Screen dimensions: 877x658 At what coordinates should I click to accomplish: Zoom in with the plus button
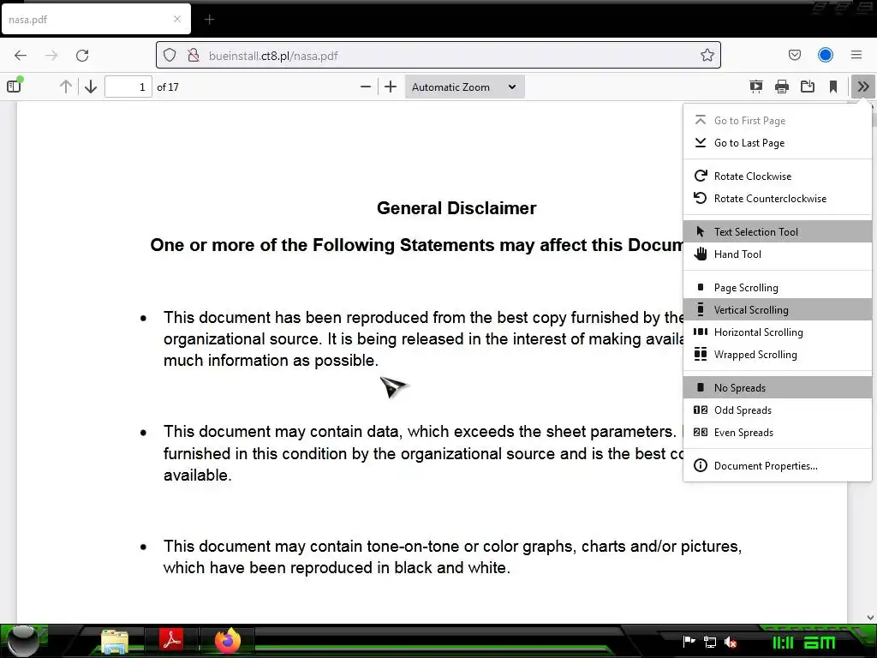click(x=391, y=87)
